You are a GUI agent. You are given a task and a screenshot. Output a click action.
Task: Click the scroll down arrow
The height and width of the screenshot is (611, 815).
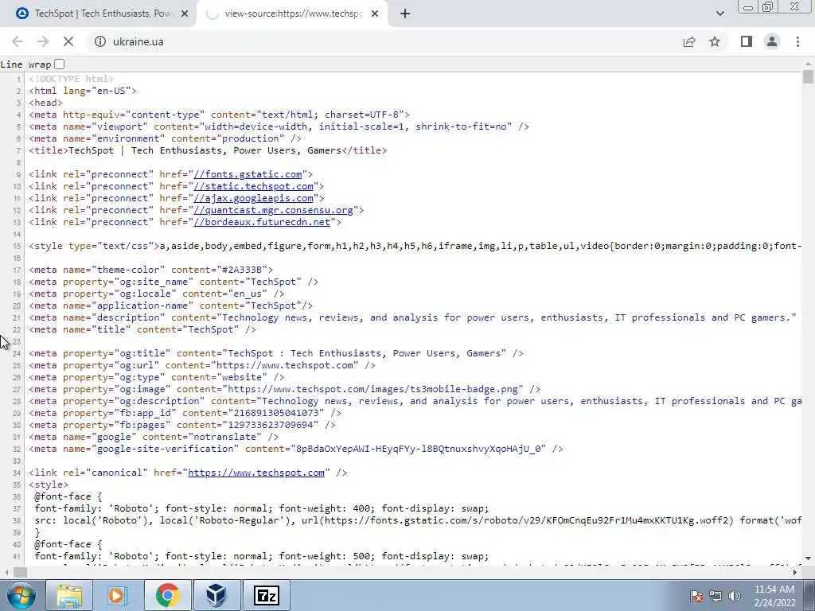pos(808,558)
